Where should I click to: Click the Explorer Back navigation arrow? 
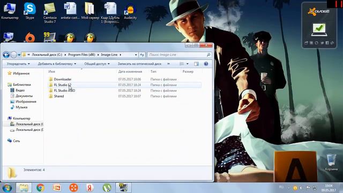coord(6,55)
